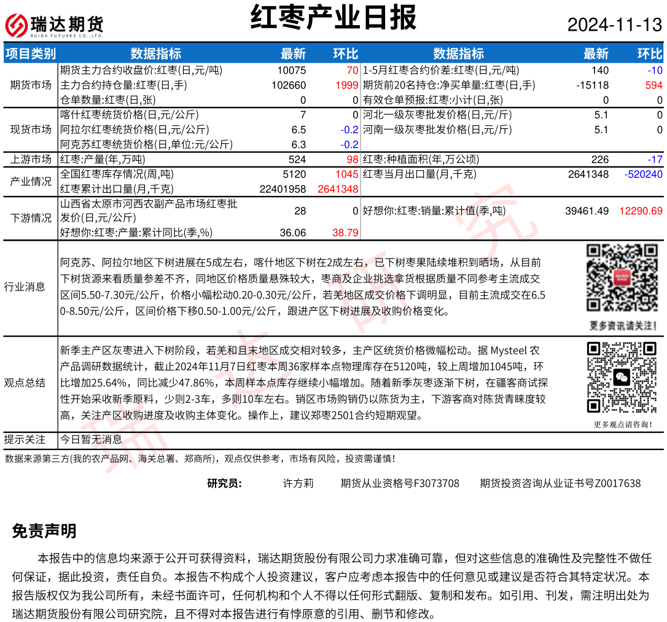Image resolution: width=667 pixels, height=622 pixels.
Task: Click qualification number F3073708
Action: pyautogui.click(x=400, y=483)
